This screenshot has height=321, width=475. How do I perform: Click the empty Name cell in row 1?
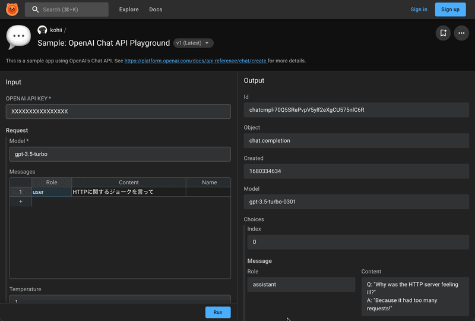pyautogui.click(x=208, y=192)
